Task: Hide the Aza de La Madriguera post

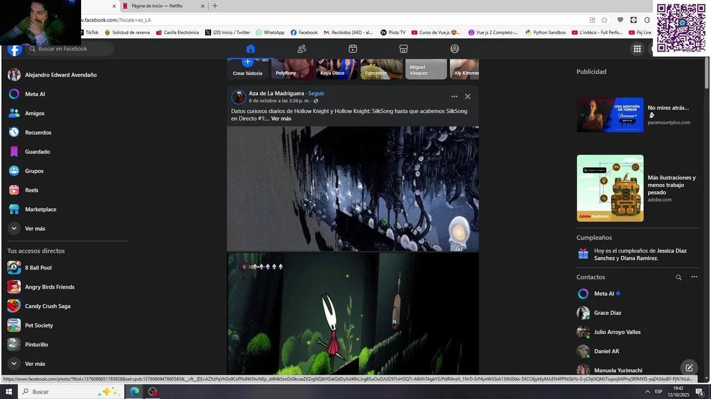Action: tap(468, 96)
